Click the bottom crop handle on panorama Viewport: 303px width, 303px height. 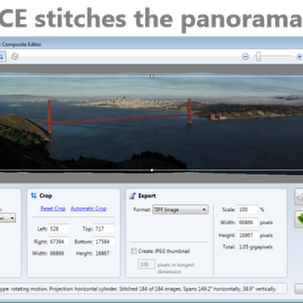tap(152, 170)
